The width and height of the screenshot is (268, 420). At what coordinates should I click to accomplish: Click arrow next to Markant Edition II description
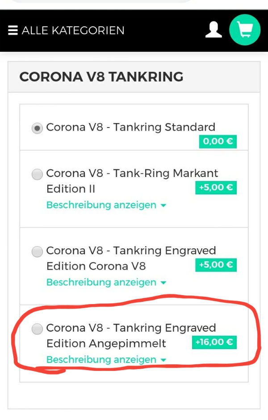click(163, 206)
